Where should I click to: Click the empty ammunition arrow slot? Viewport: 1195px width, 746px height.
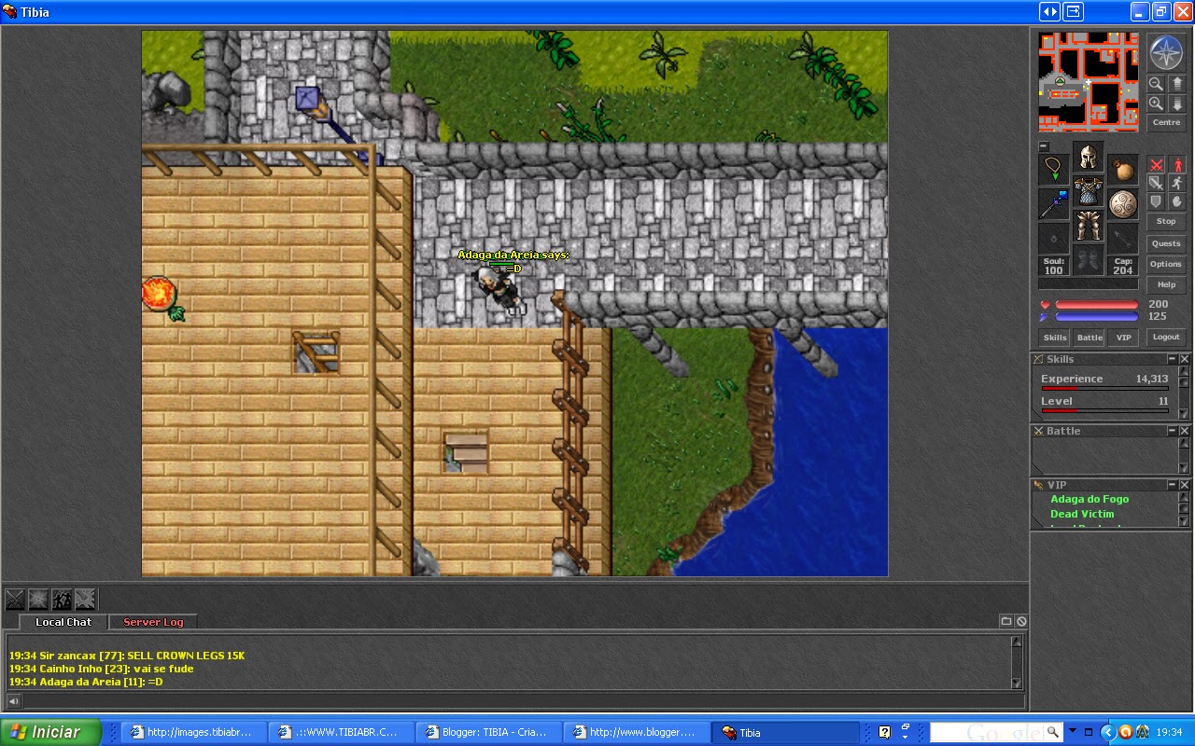1123,239
